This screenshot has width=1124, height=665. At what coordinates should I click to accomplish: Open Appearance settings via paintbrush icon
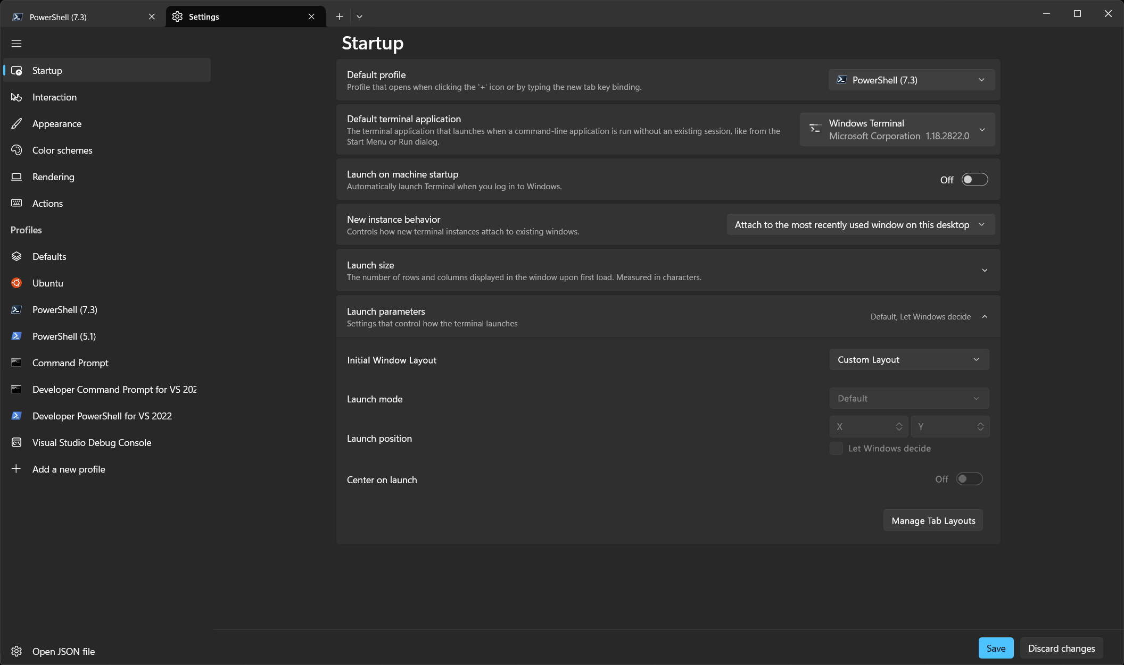pyautogui.click(x=16, y=123)
